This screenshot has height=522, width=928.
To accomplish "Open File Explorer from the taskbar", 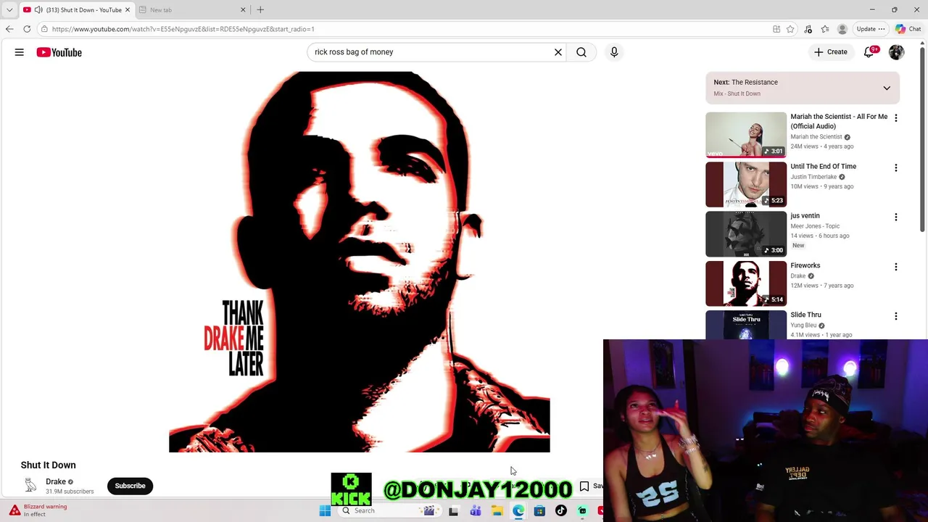I will pyautogui.click(x=497, y=511).
